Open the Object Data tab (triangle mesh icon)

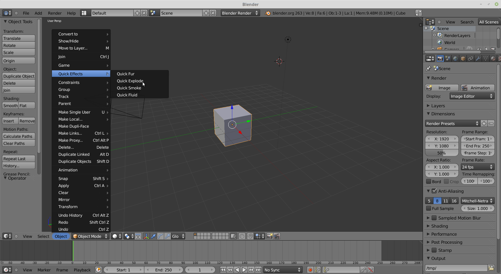click(x=486, y=59)
